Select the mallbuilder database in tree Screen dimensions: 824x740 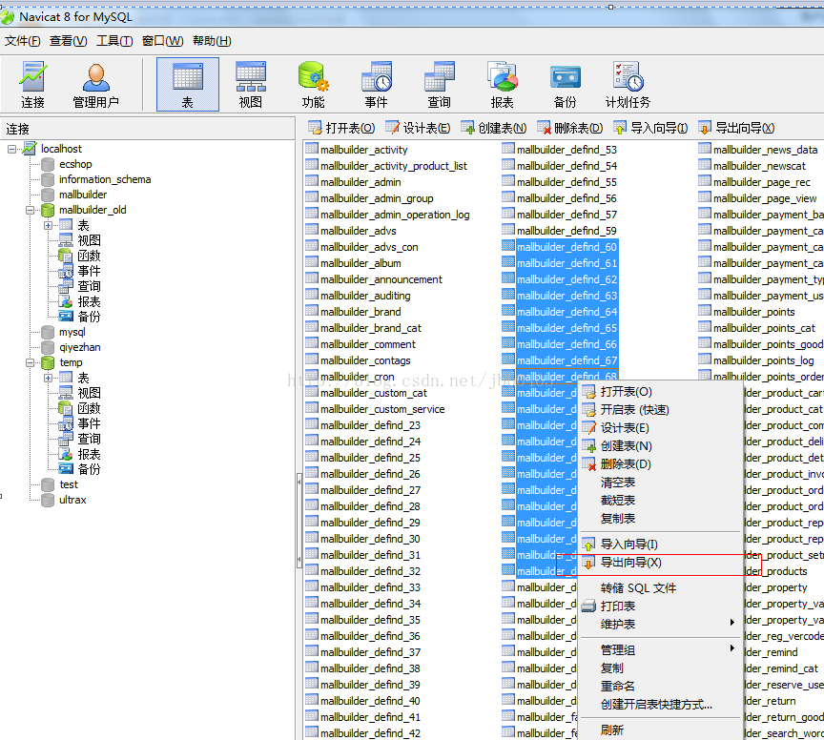(83, 195)
